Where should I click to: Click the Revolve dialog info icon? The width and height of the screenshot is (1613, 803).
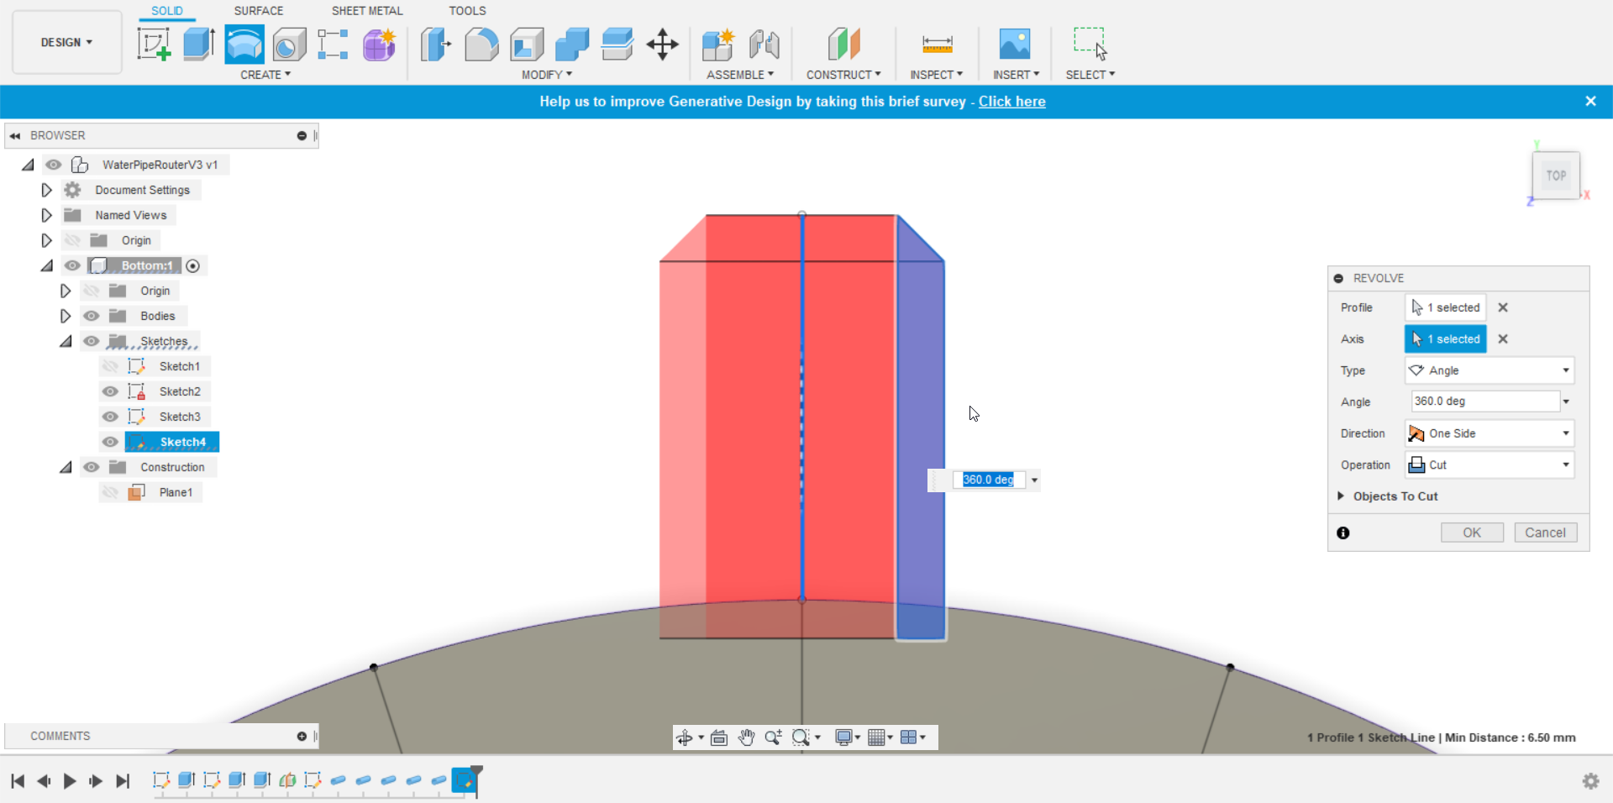pyautogui.click(x=1343, y=533)
